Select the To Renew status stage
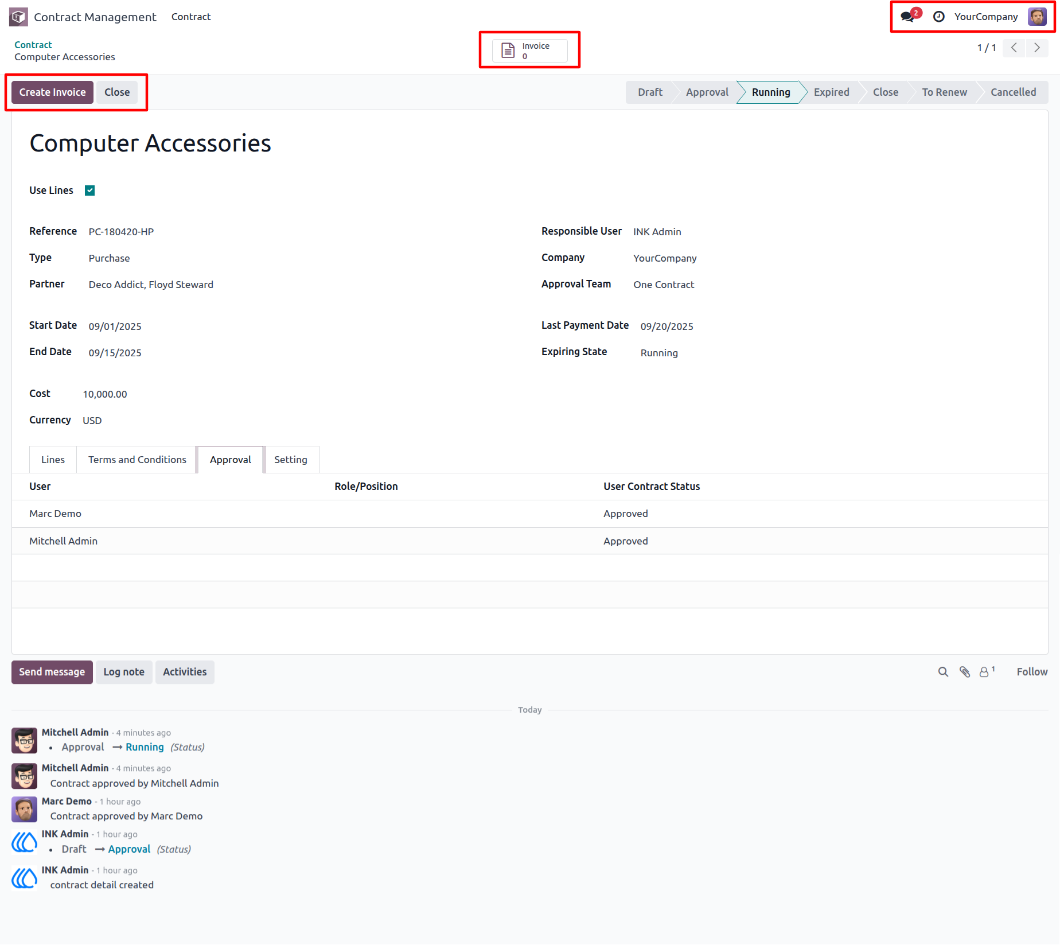1060x945 pixels. click(944, 92)
